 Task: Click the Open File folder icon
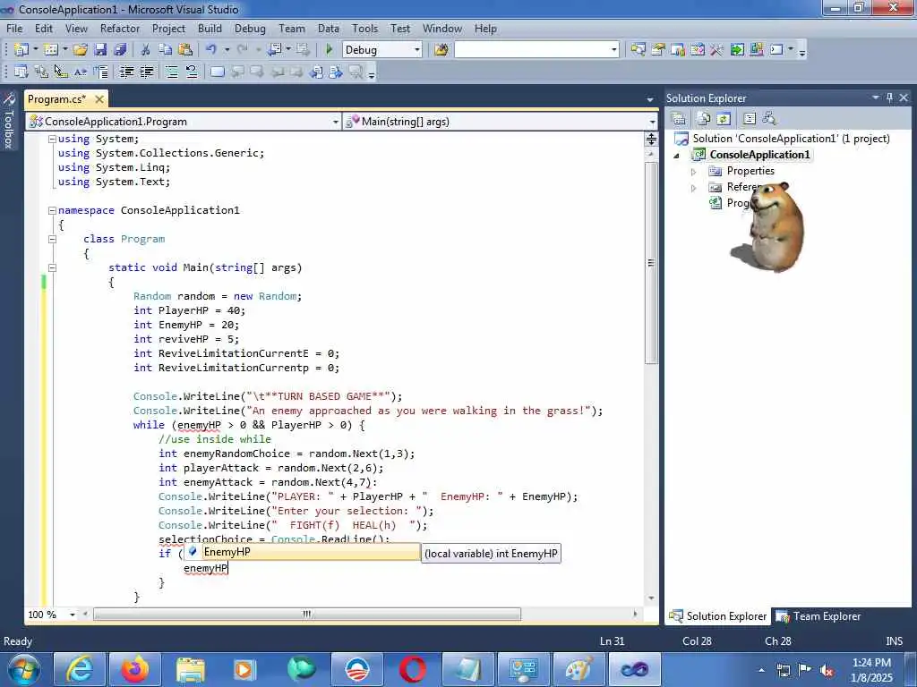(x=81, y=50)
